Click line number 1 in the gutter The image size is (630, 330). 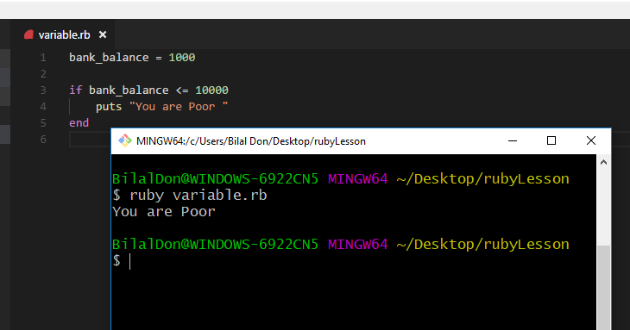[x=43, y=58]
